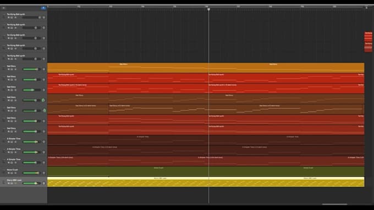
Task: Select the second yellow Starry 8Bit Lead region
Action: [x=287, y=181]
